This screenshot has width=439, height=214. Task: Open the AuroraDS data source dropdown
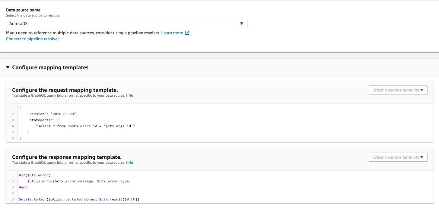[x=127, y=23]
